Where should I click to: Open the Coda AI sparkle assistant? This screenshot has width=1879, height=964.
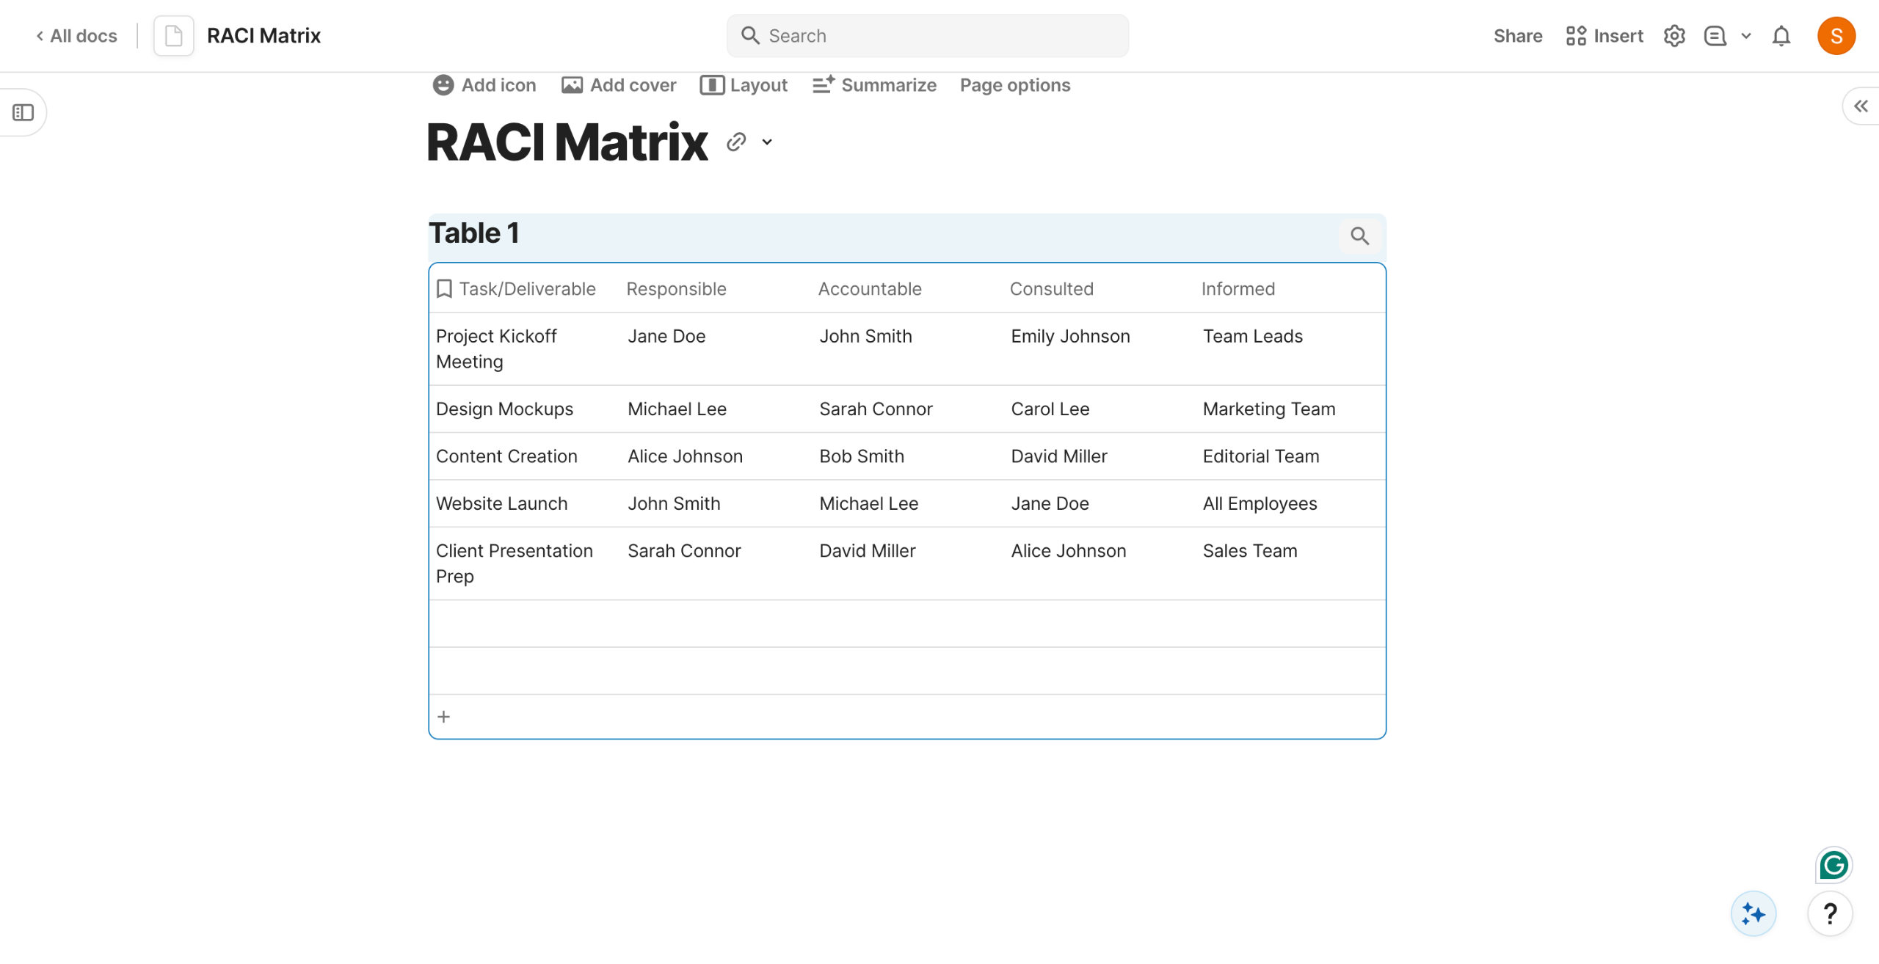(x=1753, y=914)
